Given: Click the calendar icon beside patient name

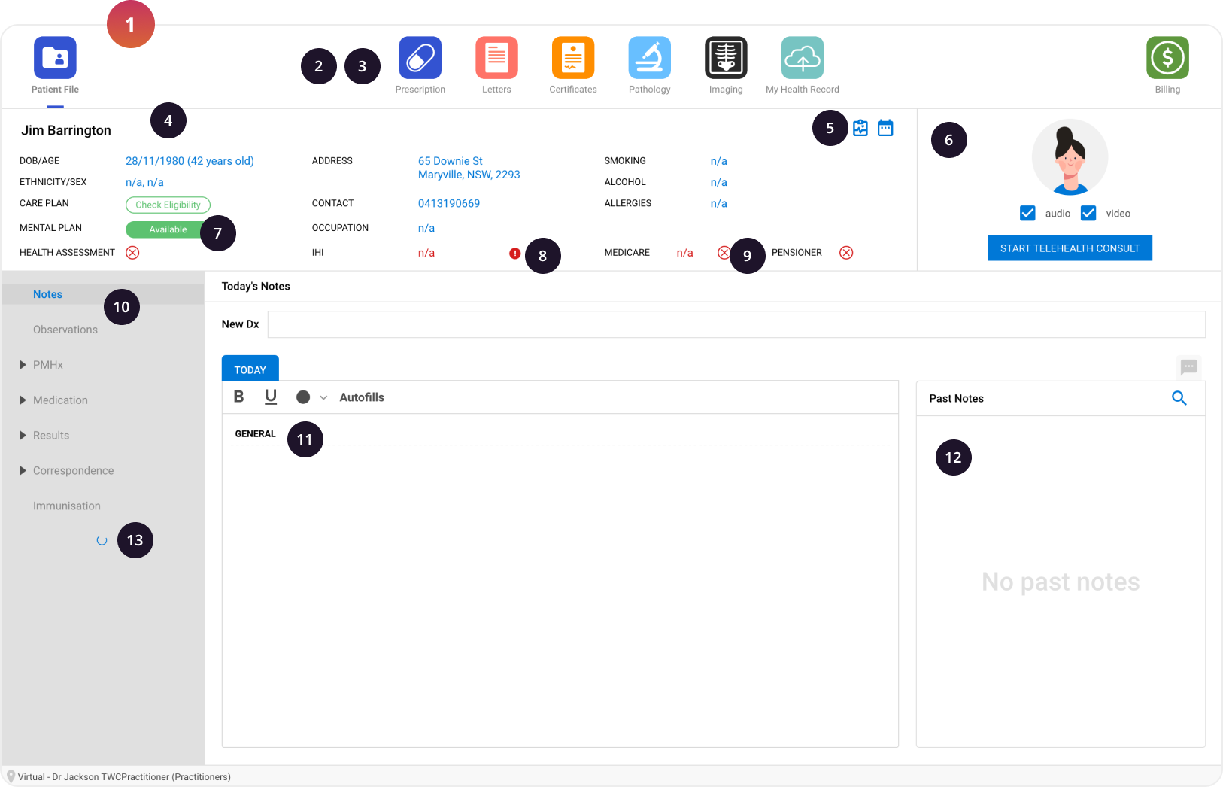Looking at the screenshot, I should click(885, 128).
